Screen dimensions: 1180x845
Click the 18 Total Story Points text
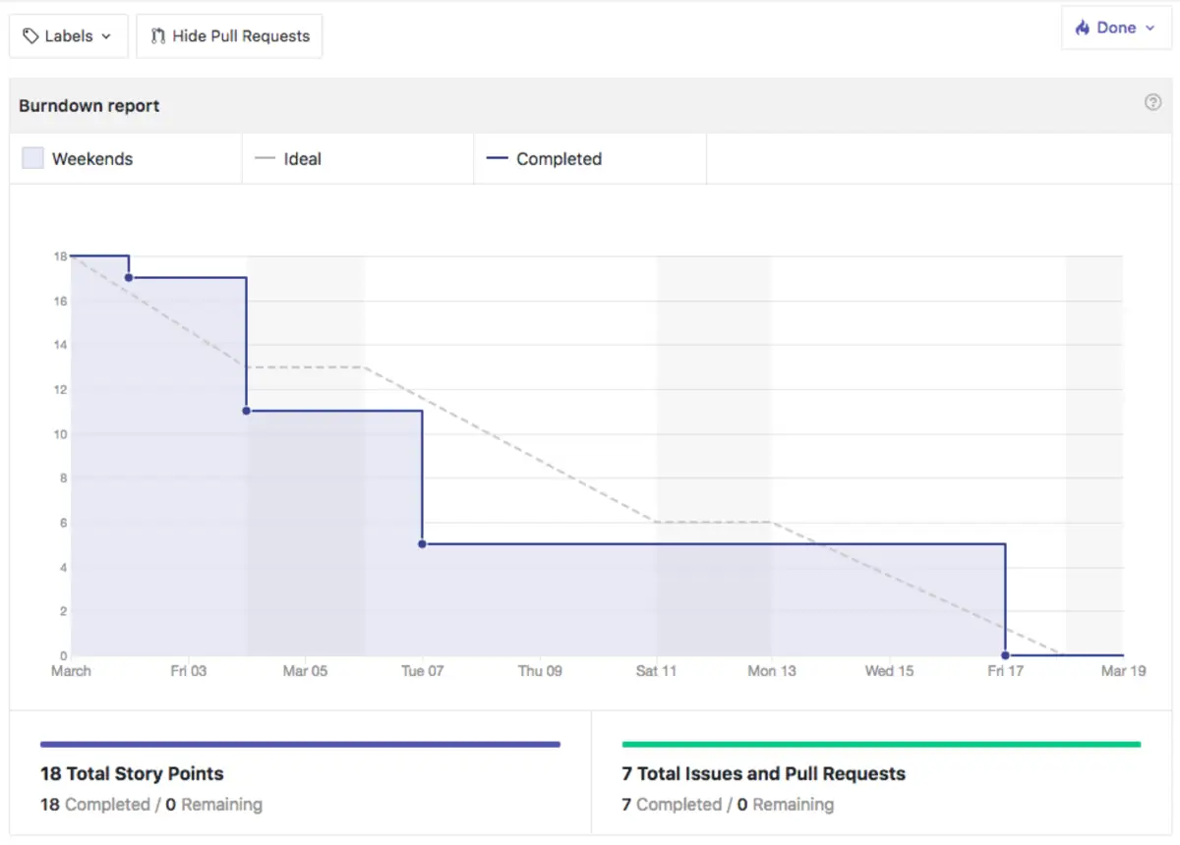pos(132,773)
